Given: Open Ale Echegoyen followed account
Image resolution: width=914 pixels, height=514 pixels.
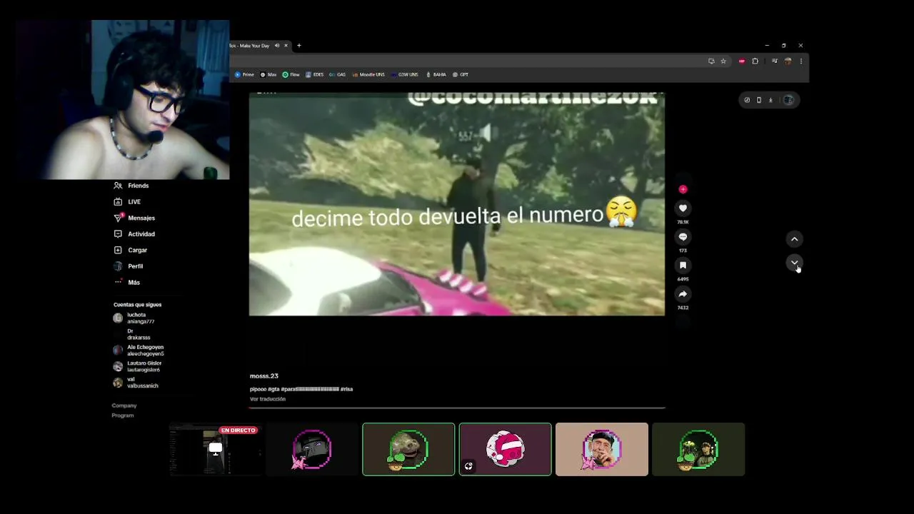Looking at the screenshot, I should [139, 351].
